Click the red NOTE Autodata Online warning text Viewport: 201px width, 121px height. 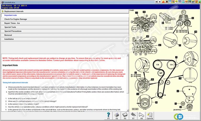pos(62,59)
